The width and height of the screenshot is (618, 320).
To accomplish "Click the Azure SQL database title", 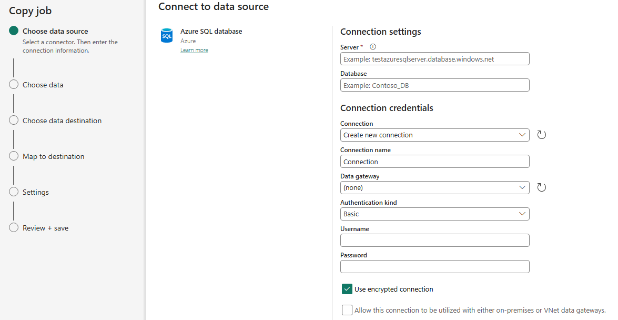I will (211, 31).
